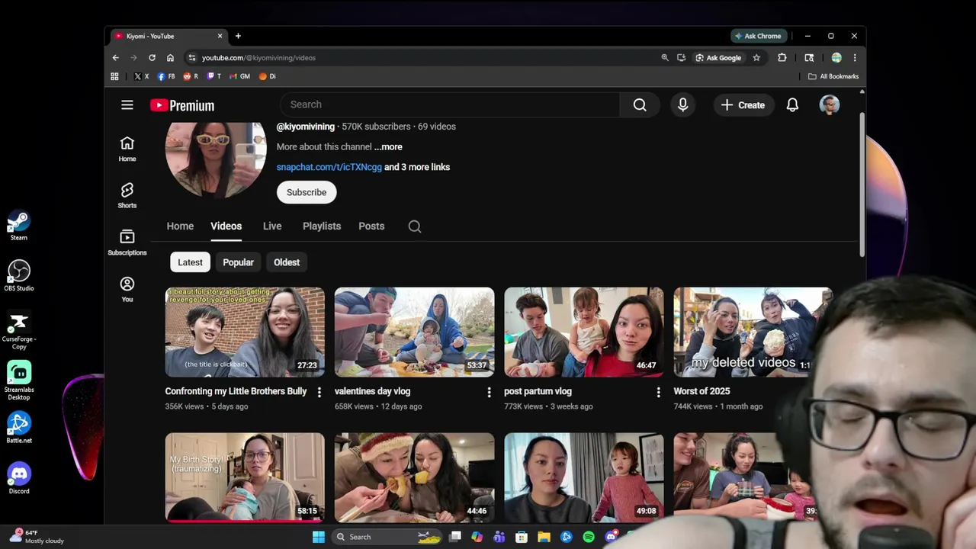This screenshot has height=549, width=976.
Task: Open the GM Gmail bookmark
Action: [x=240, y=76]
